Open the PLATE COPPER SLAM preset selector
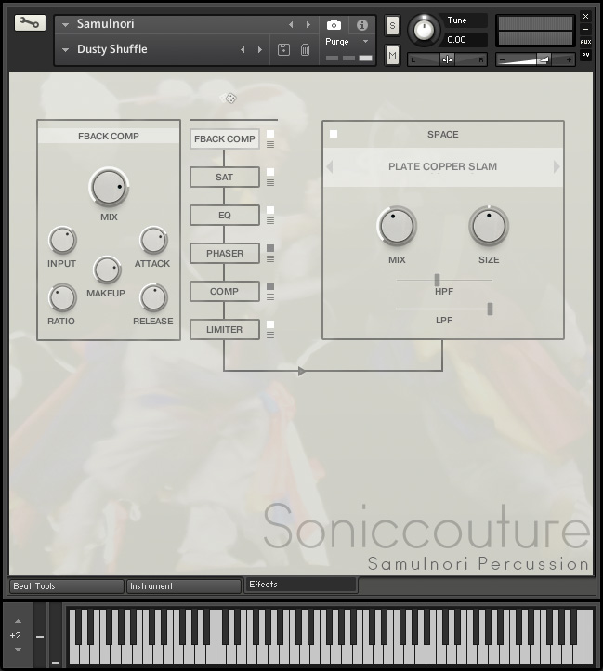Viewport: 603px width, 671px height. (x=442, y=166)
